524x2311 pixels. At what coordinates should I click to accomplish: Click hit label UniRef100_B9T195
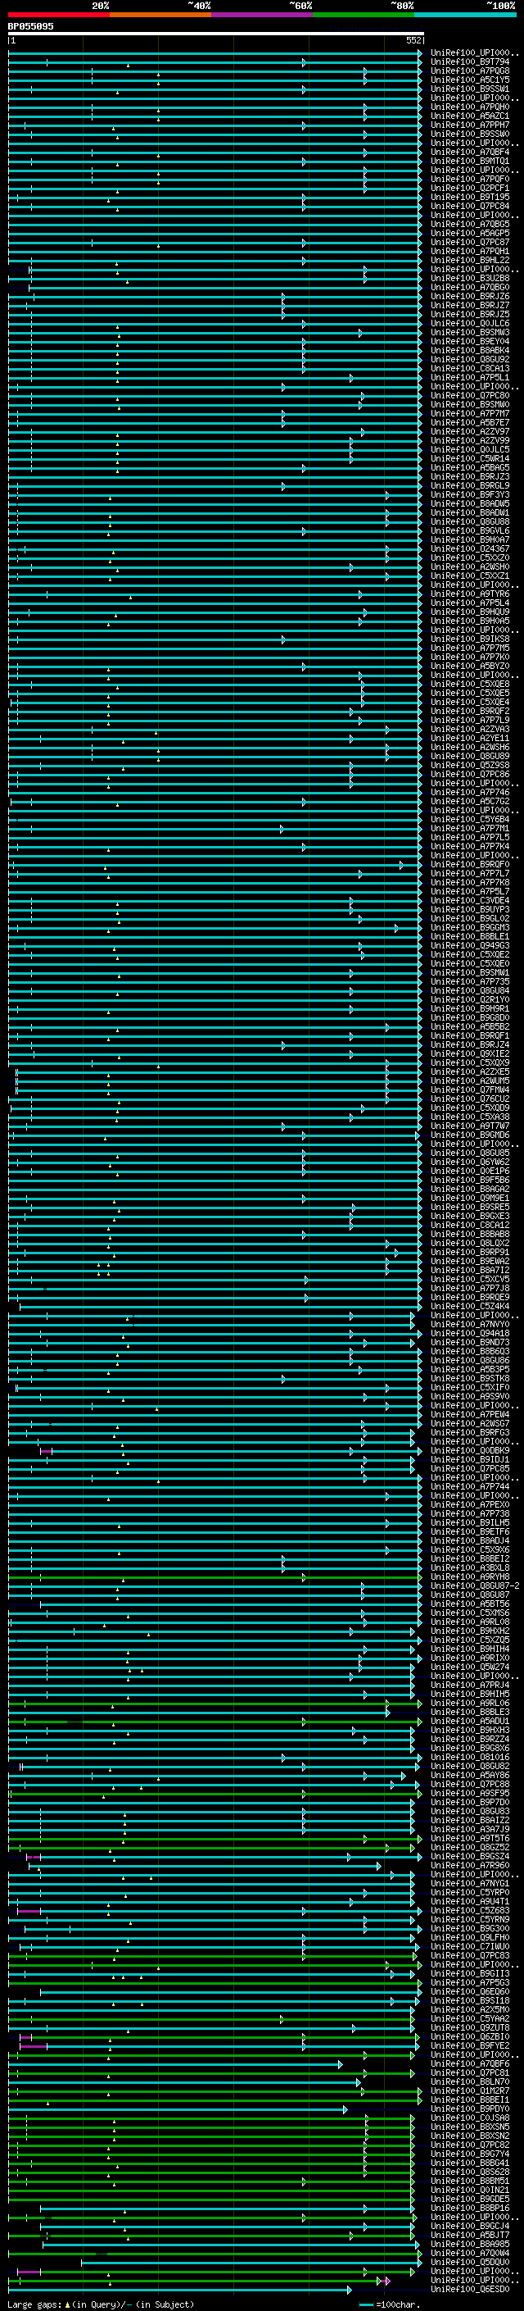click(470, 197)
